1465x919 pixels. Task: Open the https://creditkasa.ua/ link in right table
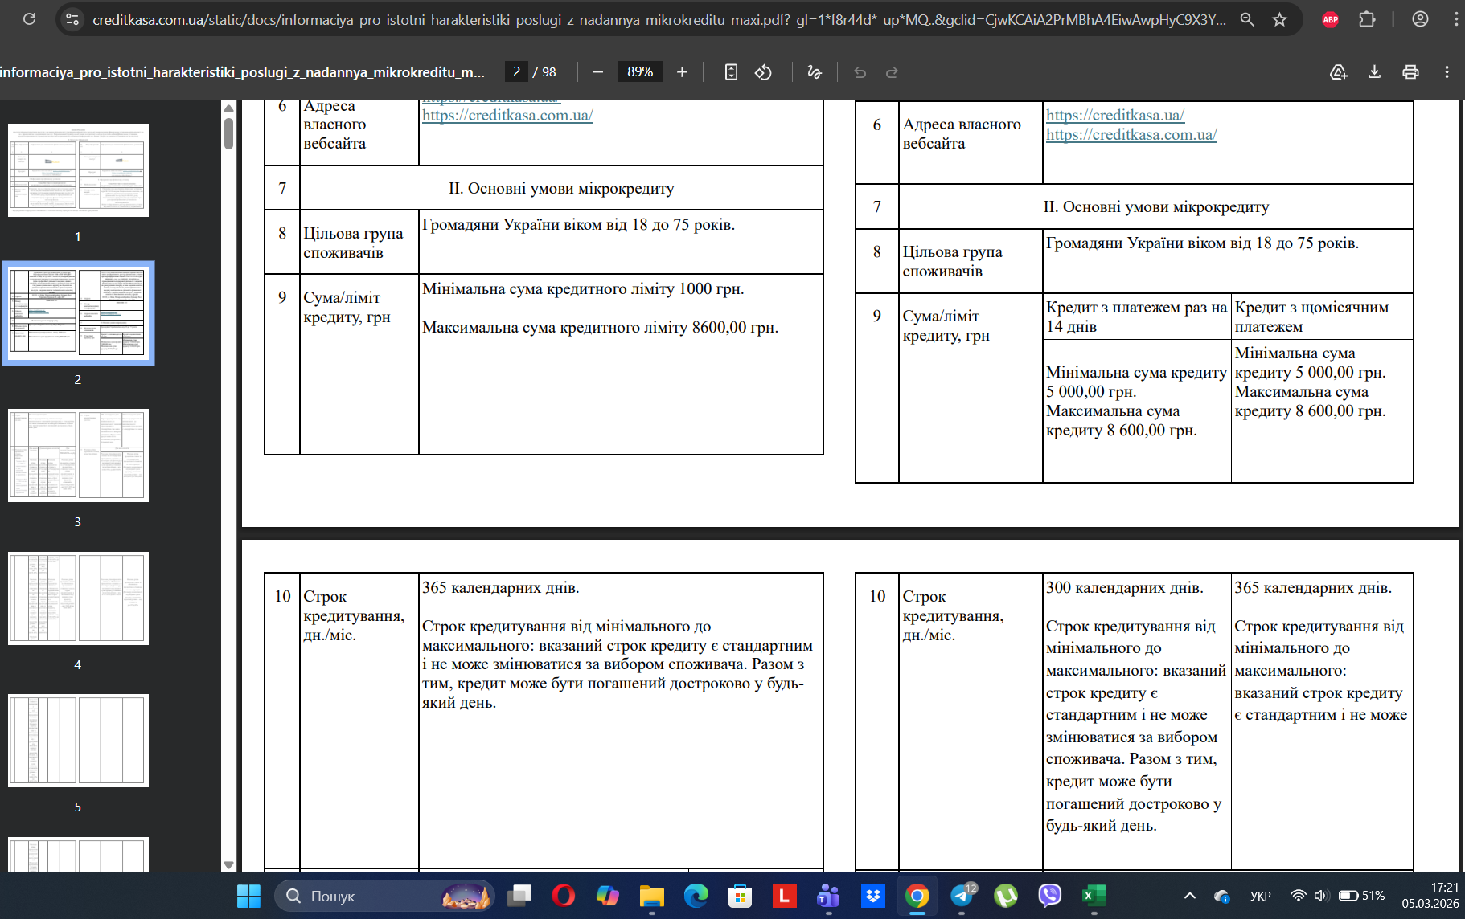[x=1115, y=115]
